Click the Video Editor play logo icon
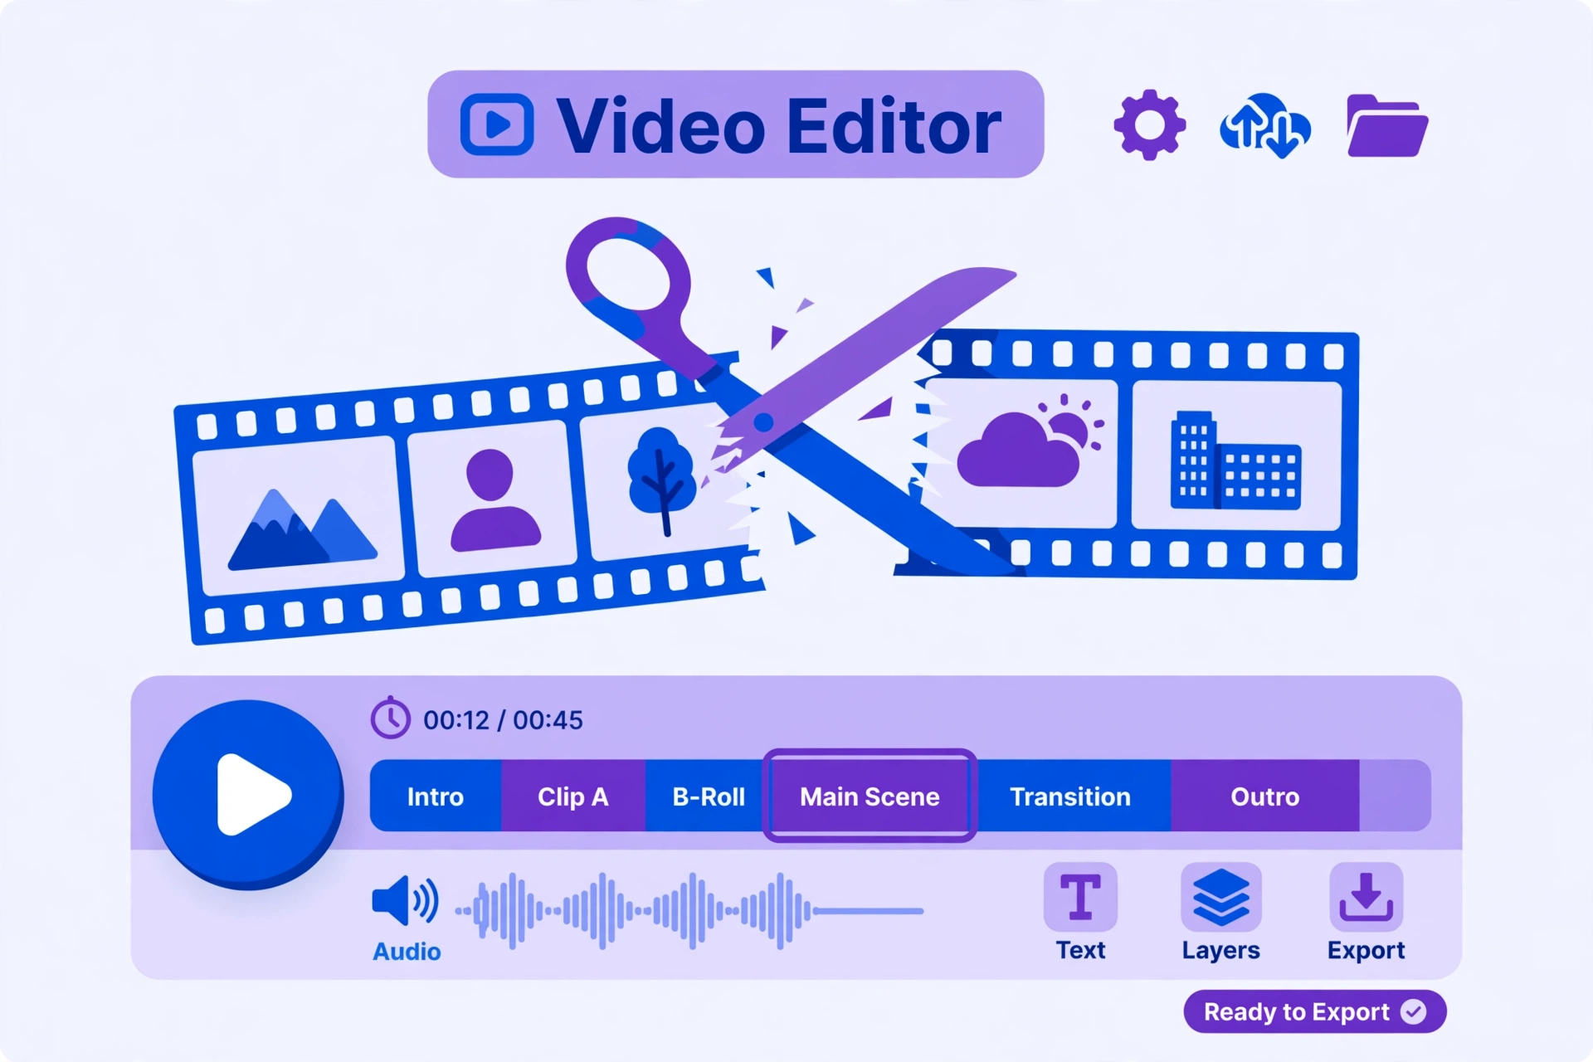1593x1062 pixels. tap(497, 124)
